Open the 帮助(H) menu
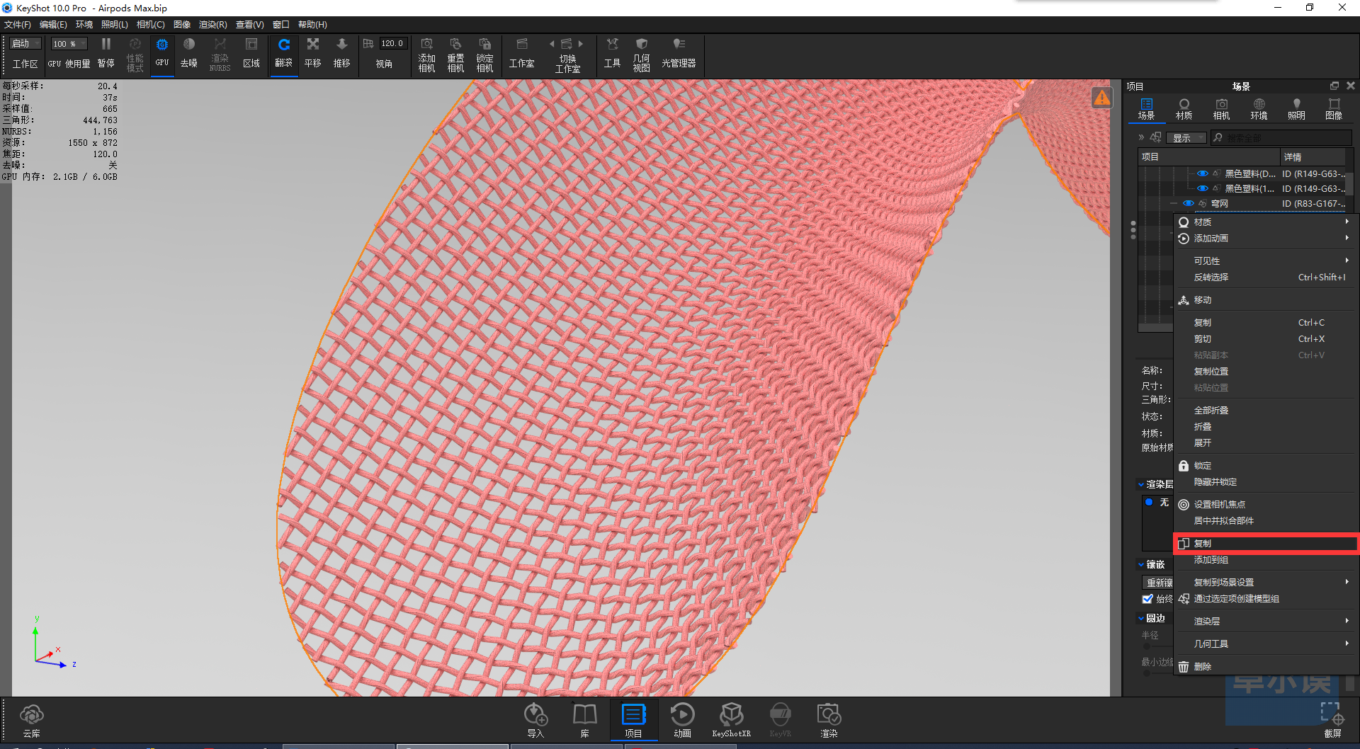1360x749 pixels. (x=312, y=25)
